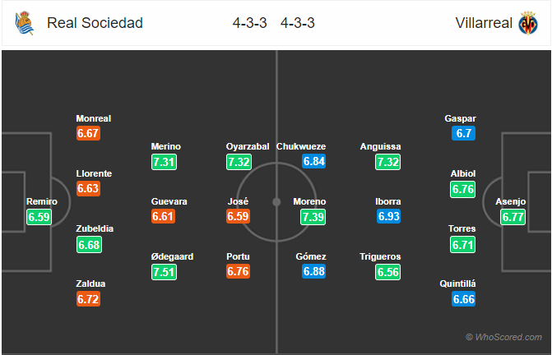Select Remiro's goalkeeper rating 6.59
This screenshot has height=355, width=552.
[39, 217]
